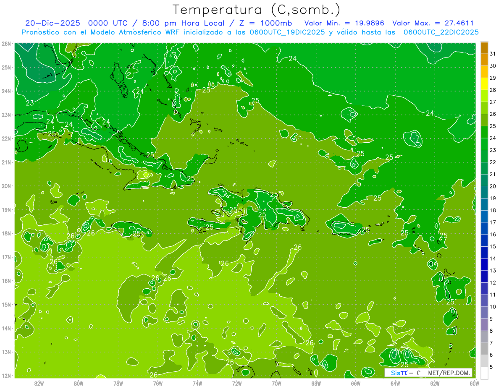Click the '5' label on the color legend
The height and width of the screenshot is (389, 504).
[491, 367]
